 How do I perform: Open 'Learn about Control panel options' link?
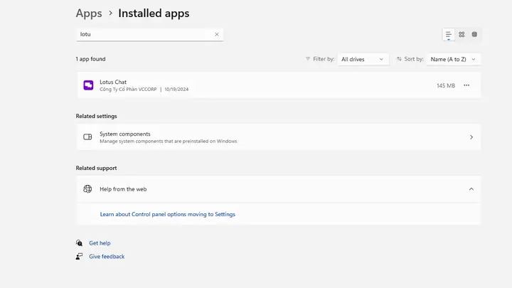168,214
